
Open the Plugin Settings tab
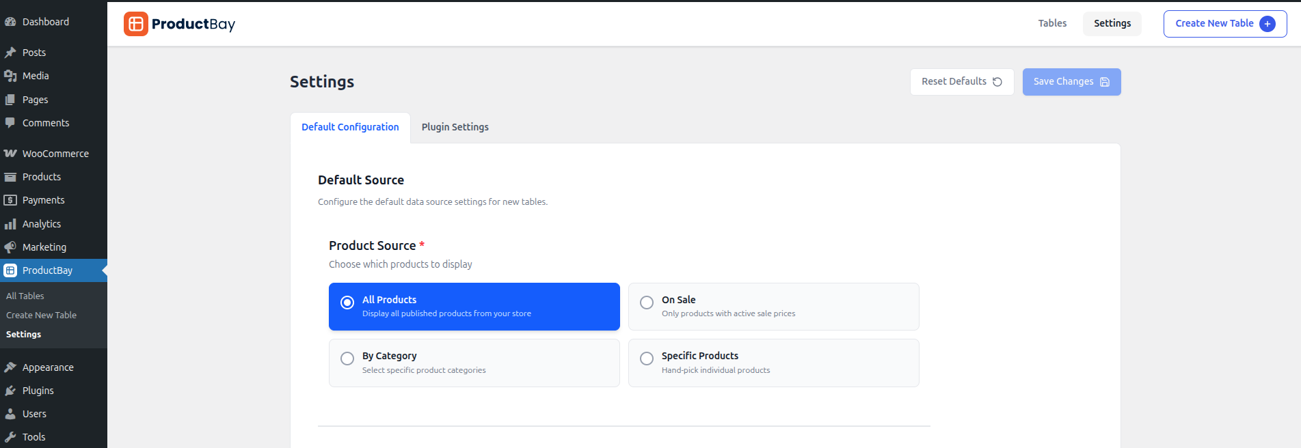[455, 128]
